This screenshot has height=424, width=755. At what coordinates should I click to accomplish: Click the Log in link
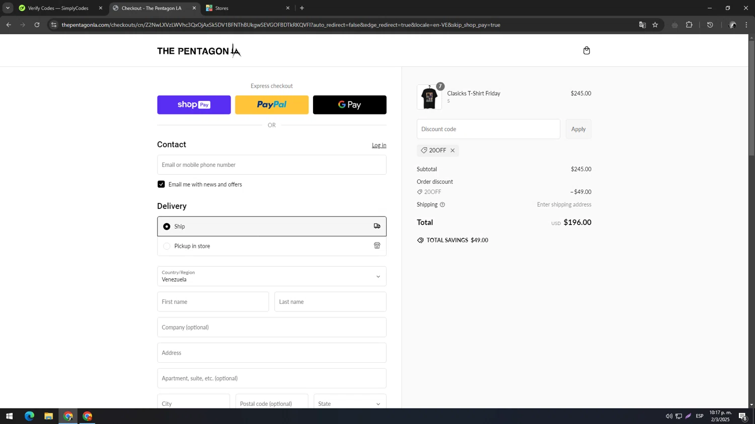(379, 145)
